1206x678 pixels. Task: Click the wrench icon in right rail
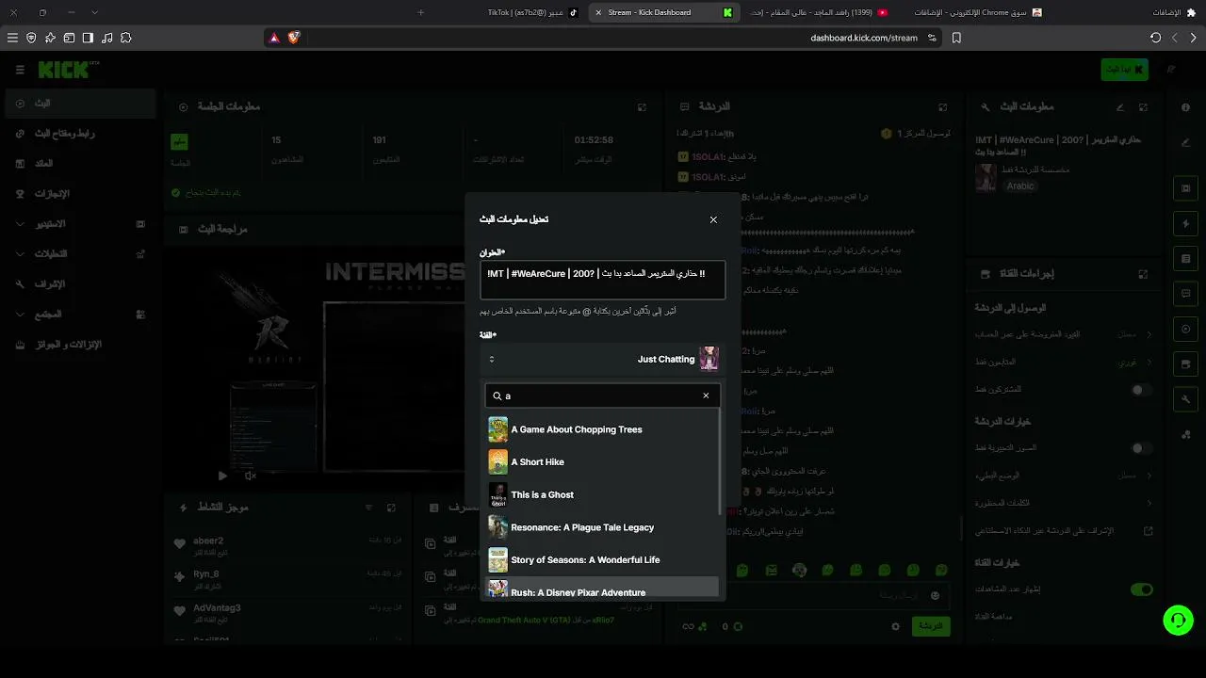point(1185,399)
